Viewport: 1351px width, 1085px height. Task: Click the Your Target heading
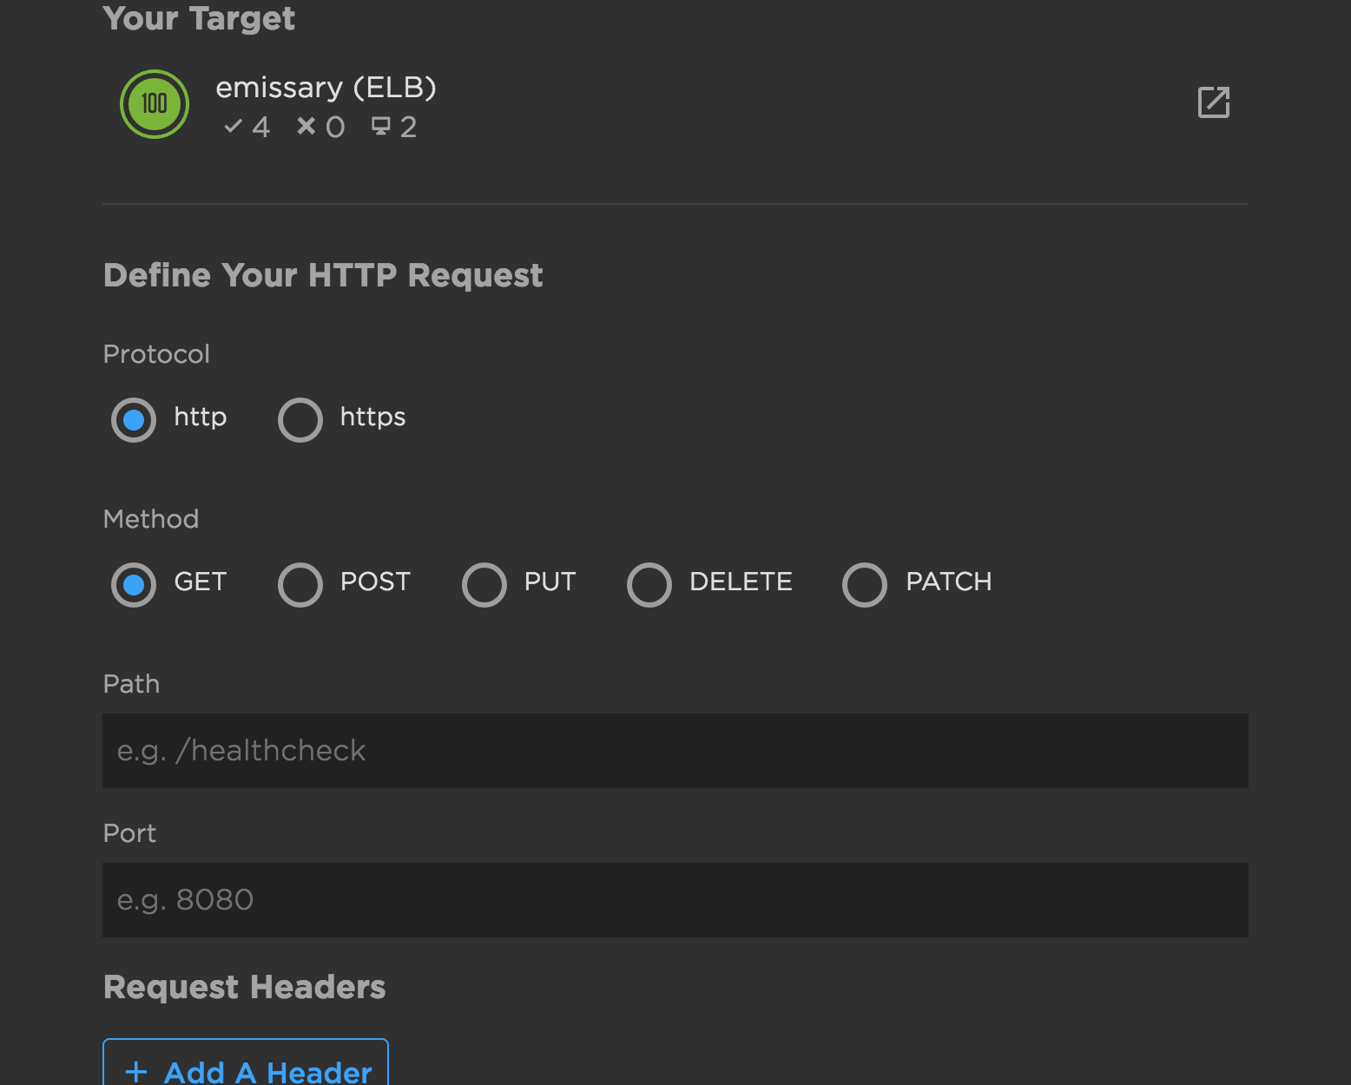coord(199,18)
